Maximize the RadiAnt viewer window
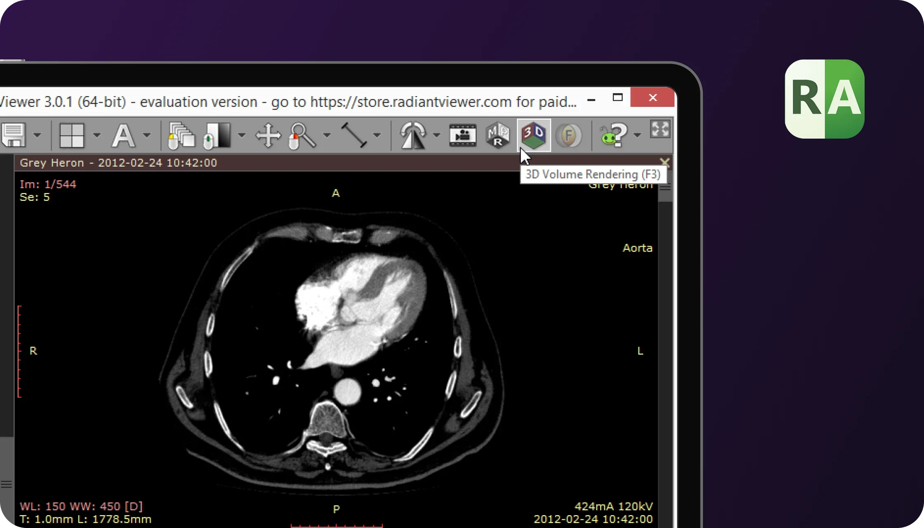The width and height of the screenshot is (924, 528). tap(618, 98)
